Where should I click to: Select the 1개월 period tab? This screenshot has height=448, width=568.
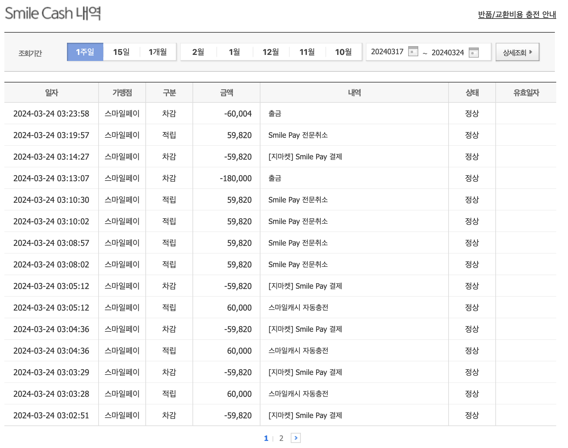click(x=158, y=52)
